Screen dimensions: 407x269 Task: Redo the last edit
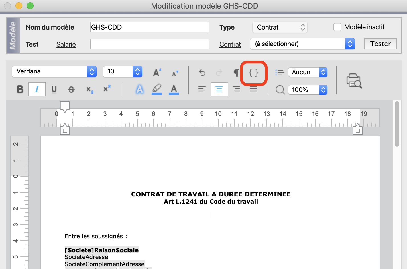point(219,73)
